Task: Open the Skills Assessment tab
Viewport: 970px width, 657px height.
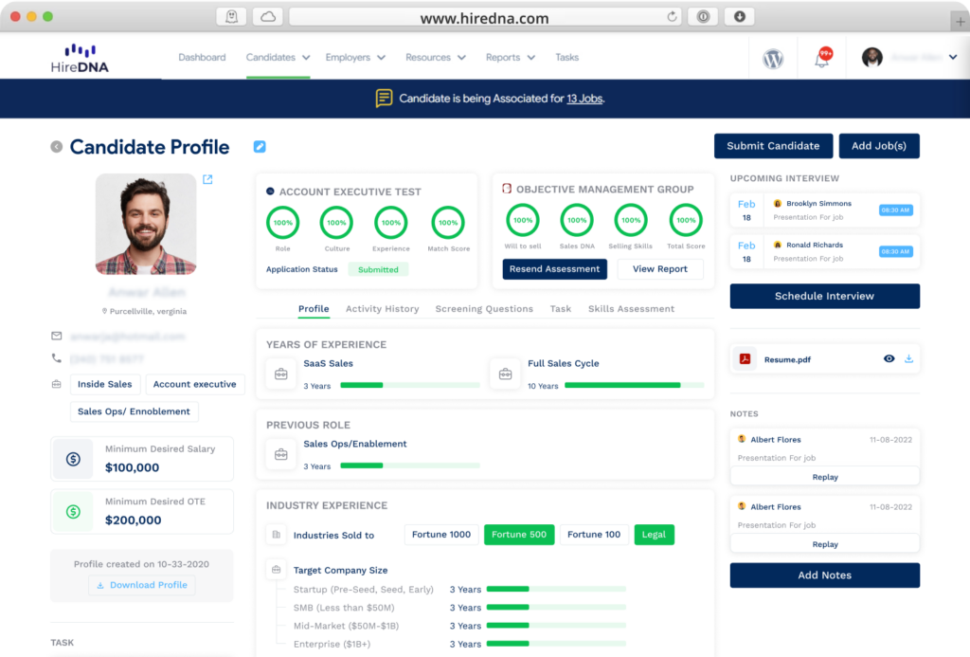Action: (631, 308)
